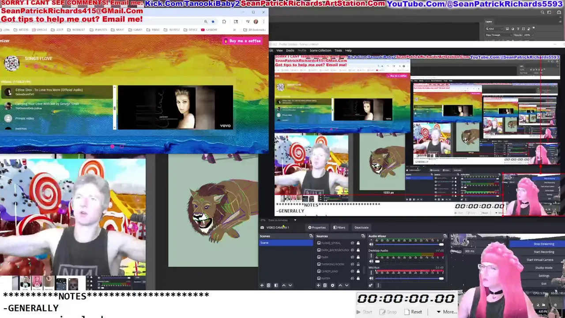Mute the top audio channel speaker icon

(371, 244)
